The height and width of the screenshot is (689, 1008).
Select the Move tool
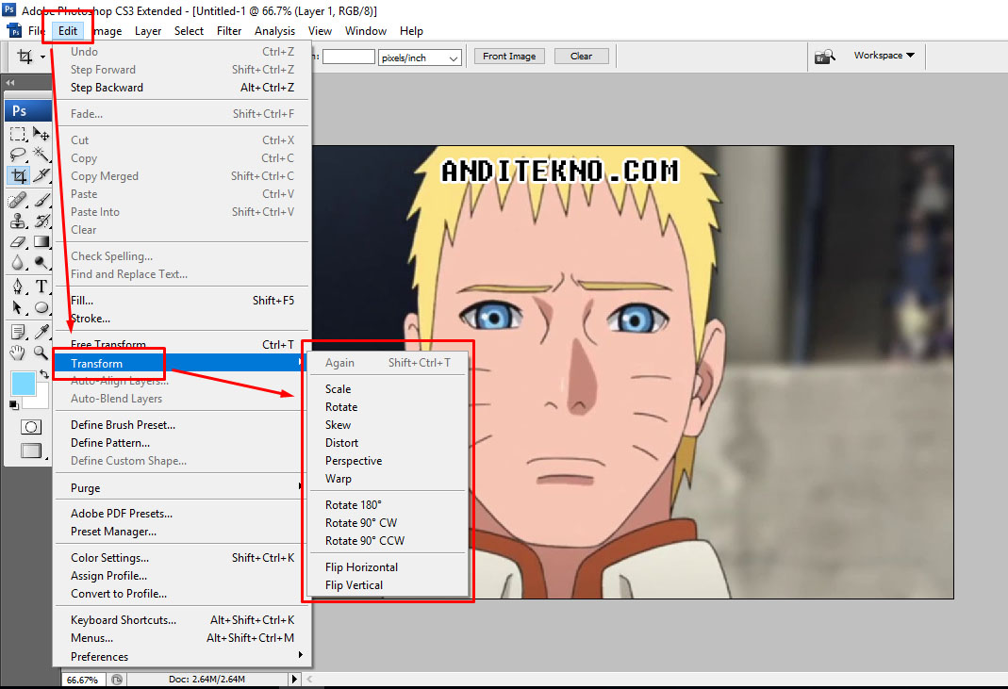[x=41, y=134]
